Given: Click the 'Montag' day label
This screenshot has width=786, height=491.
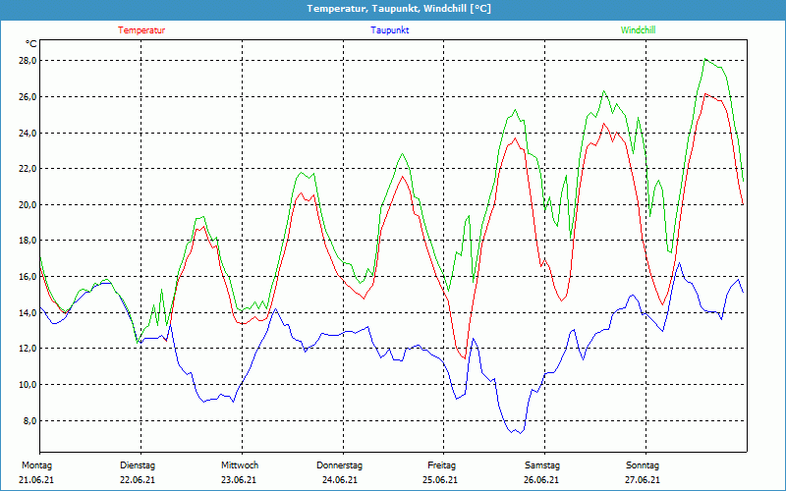Looking at the screenshot, I should [x=36, y=465].
